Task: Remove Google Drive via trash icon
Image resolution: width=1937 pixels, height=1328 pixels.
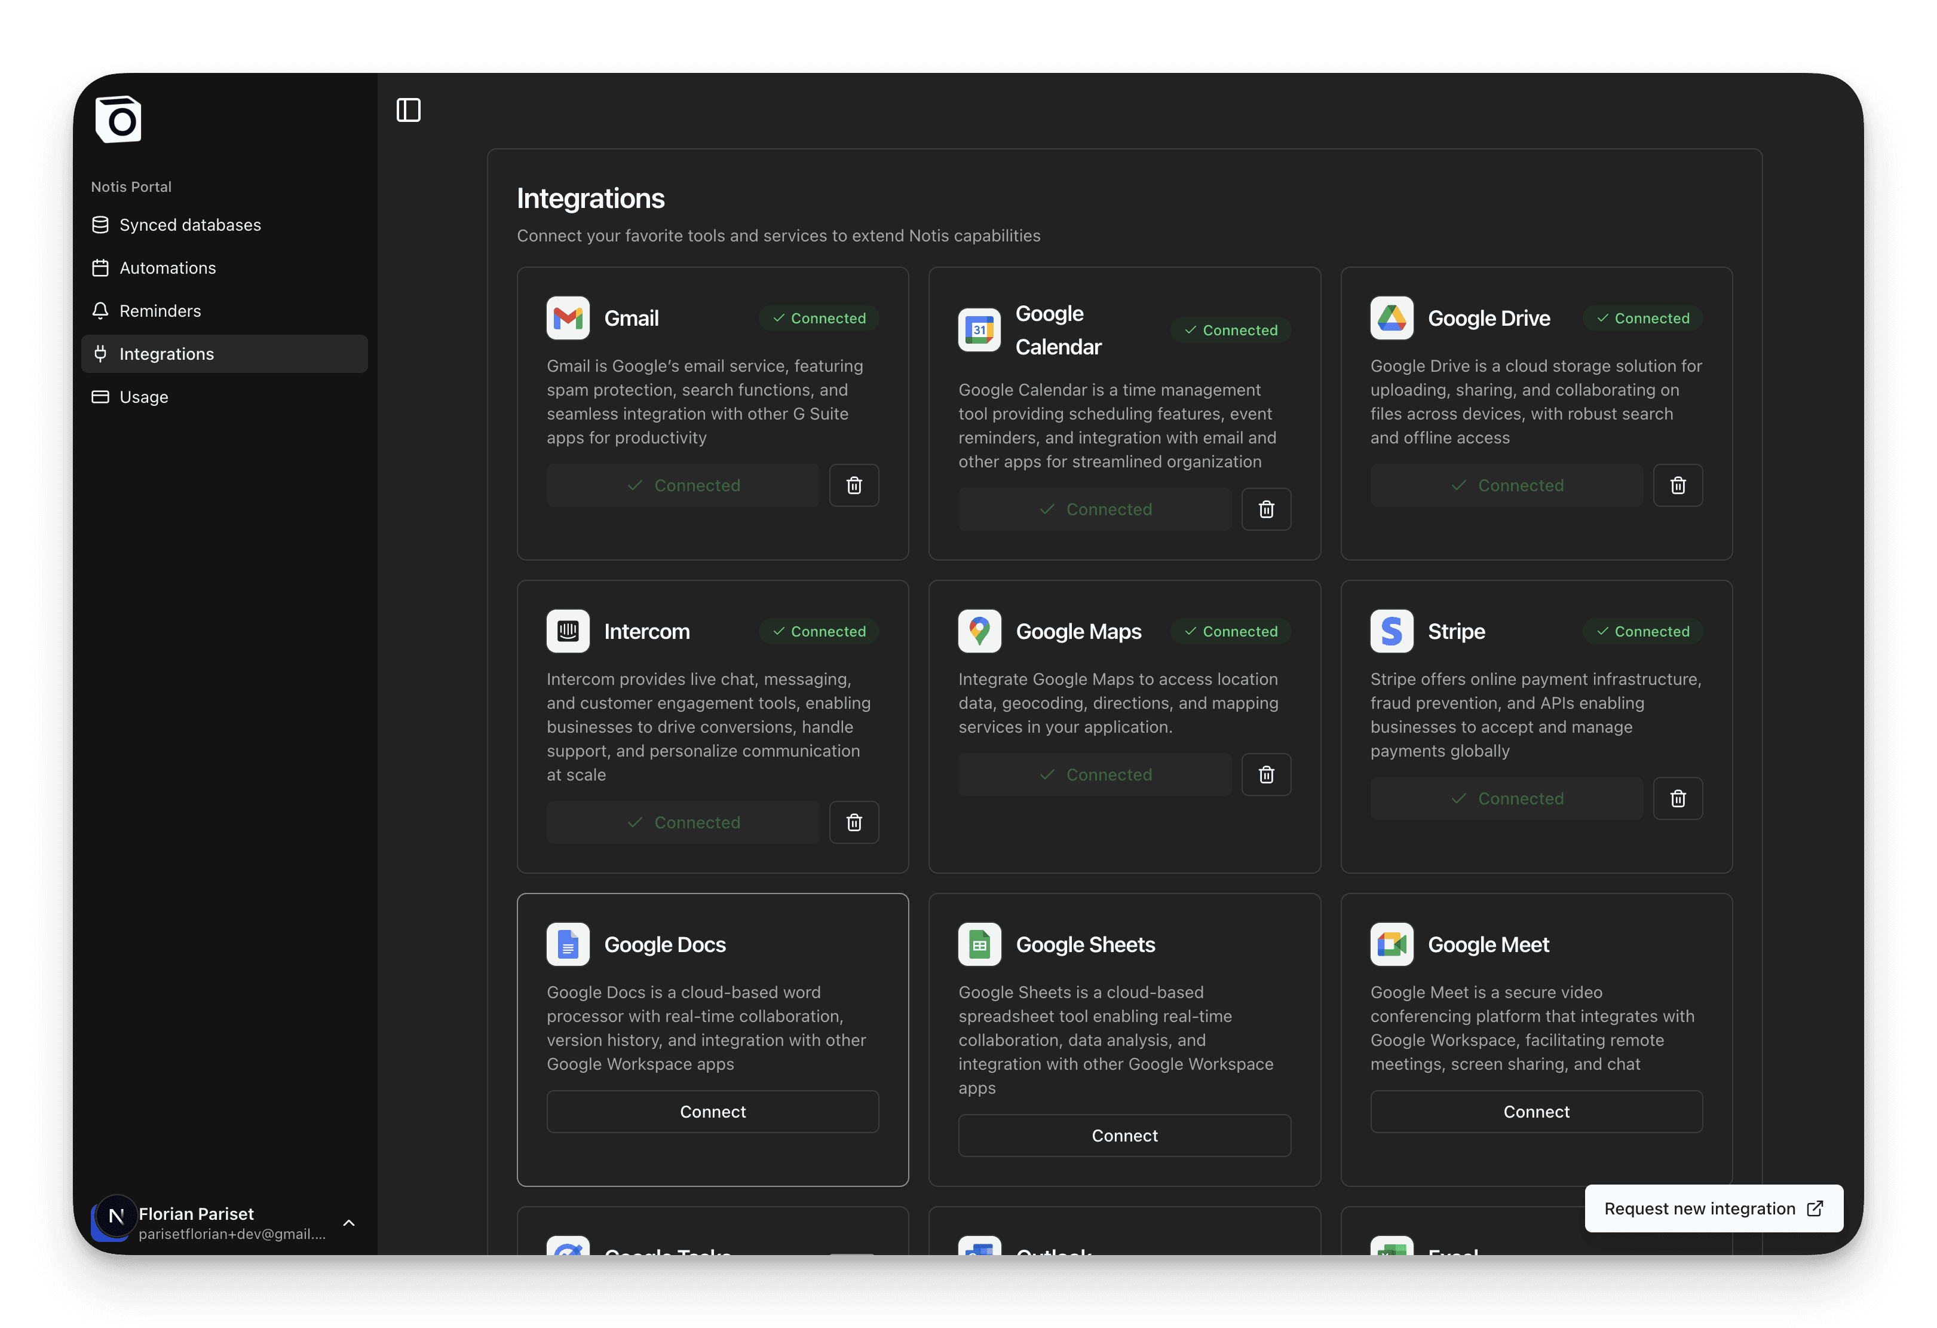Action: click(1678, 485)
